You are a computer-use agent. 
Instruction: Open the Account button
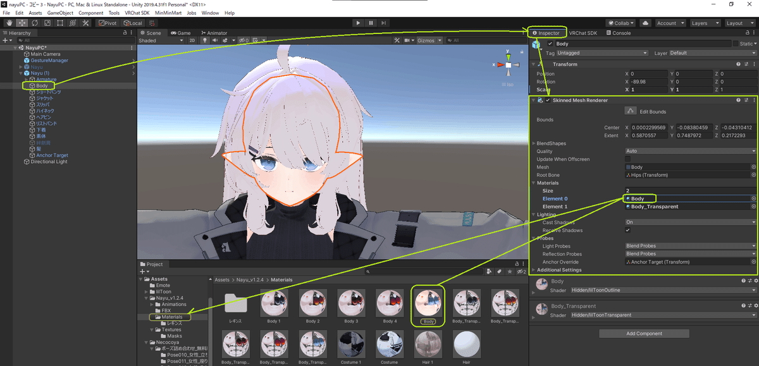(669, 23)
